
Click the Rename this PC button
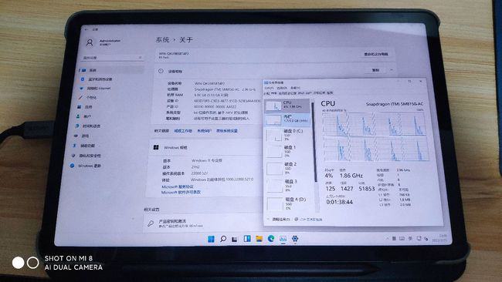pyautogui.click(x=375, y=54)
